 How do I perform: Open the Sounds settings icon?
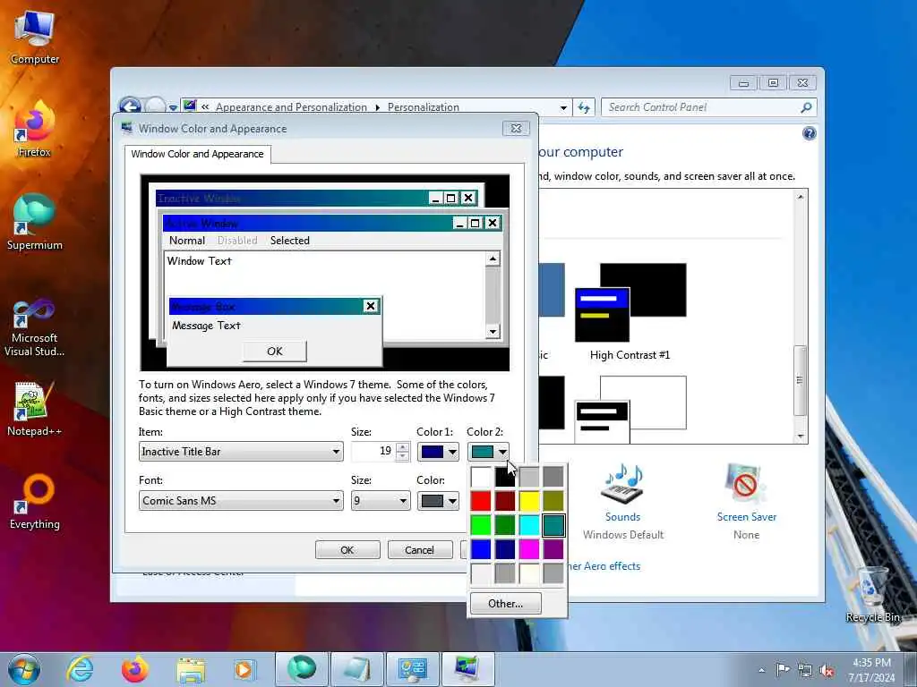(x=623, y=484)
